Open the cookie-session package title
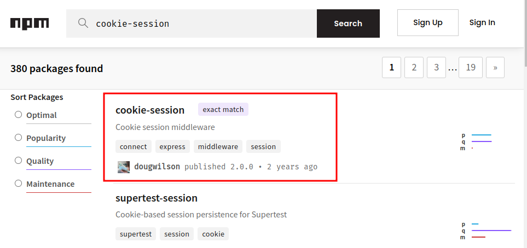 150,110
